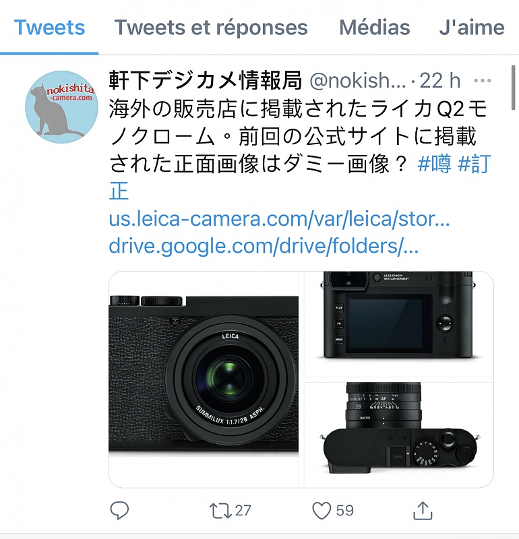Open the nokishita-camera cat profile avatar
This screenshot has height=539, width=519.
[x=61, y=107]
